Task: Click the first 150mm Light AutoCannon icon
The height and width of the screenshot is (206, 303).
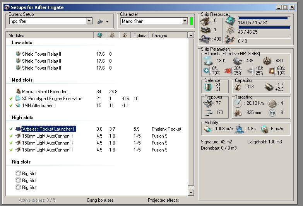Action: point(18,136)
